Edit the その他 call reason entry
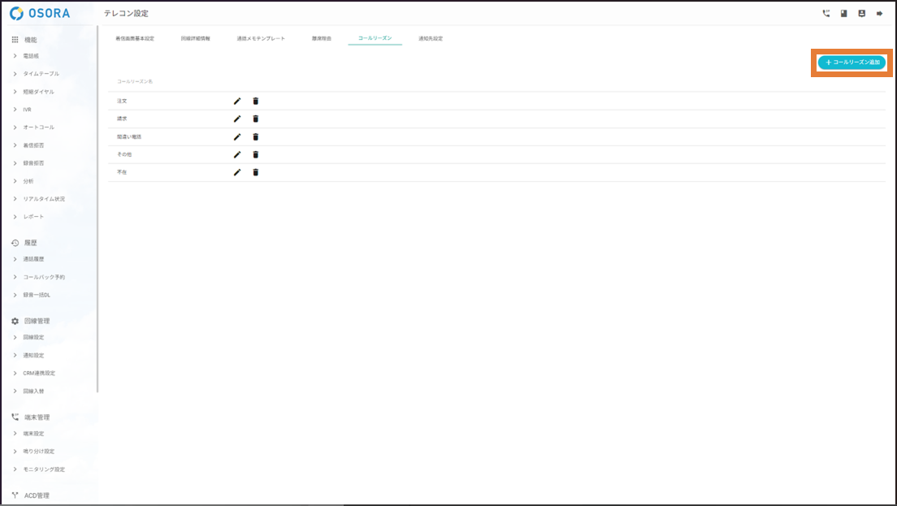Viewport: 897px width, 506px height. [x=236, y=154]
